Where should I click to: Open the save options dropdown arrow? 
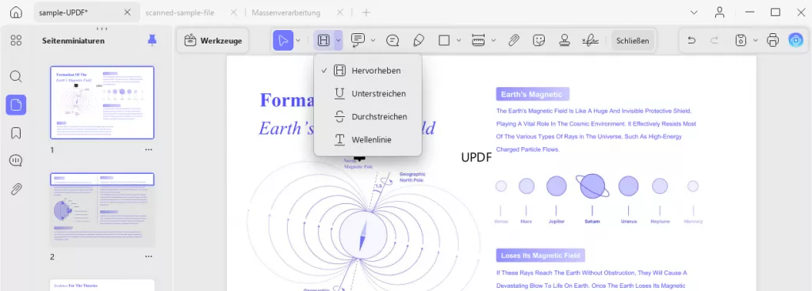[x=755, y=40]
